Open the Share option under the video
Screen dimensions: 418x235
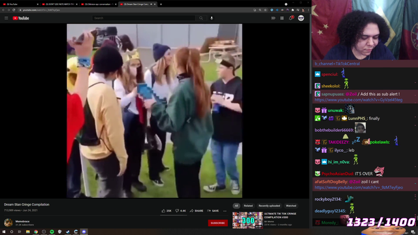click(x=197, y=211)
